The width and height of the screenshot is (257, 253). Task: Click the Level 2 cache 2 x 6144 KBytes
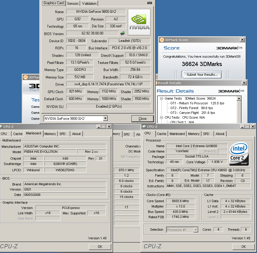235,212
